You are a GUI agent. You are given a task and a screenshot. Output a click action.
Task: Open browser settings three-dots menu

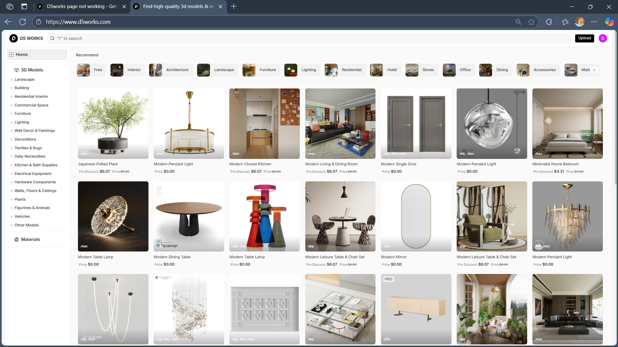[x=594, y=22]
